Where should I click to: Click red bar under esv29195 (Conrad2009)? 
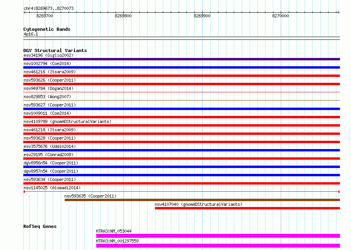(x=181, y=159)
